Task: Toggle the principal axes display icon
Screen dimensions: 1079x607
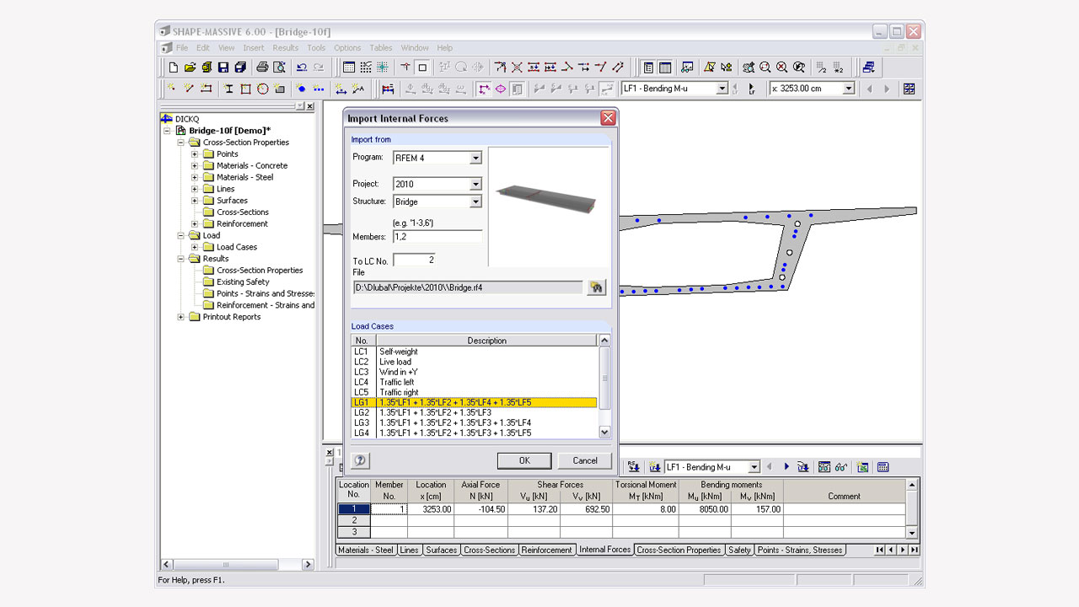Action: (484, 89)
